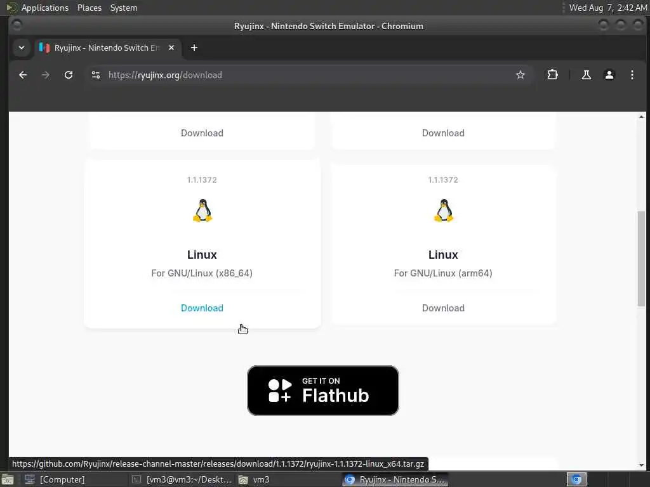The width and height of the screenshot is (650, 487).
Task: Open Chromium three-dot menu
Action: (x=632, y=75)
